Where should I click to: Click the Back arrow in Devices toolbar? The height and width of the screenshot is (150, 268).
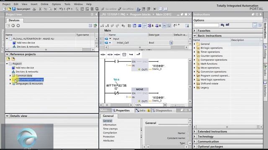(x=13, y=25)
